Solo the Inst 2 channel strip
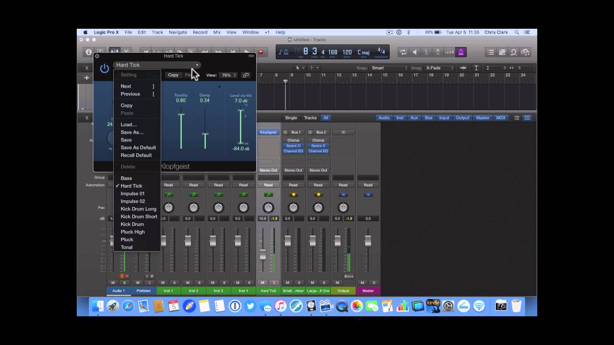The width and height of the screenshot is (614, 345). click(x=199, y=283)
